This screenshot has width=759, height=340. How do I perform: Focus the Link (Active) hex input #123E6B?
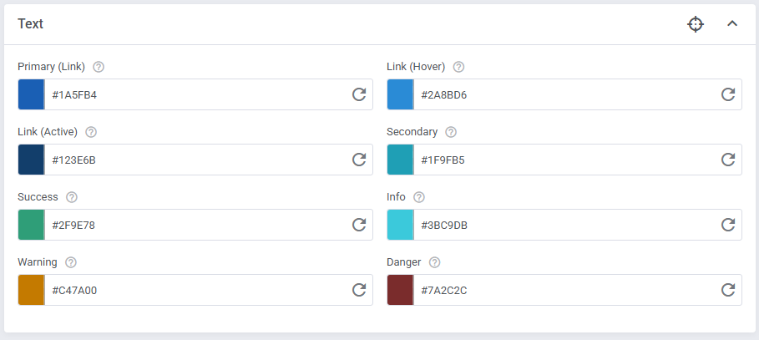coord(192,160)
